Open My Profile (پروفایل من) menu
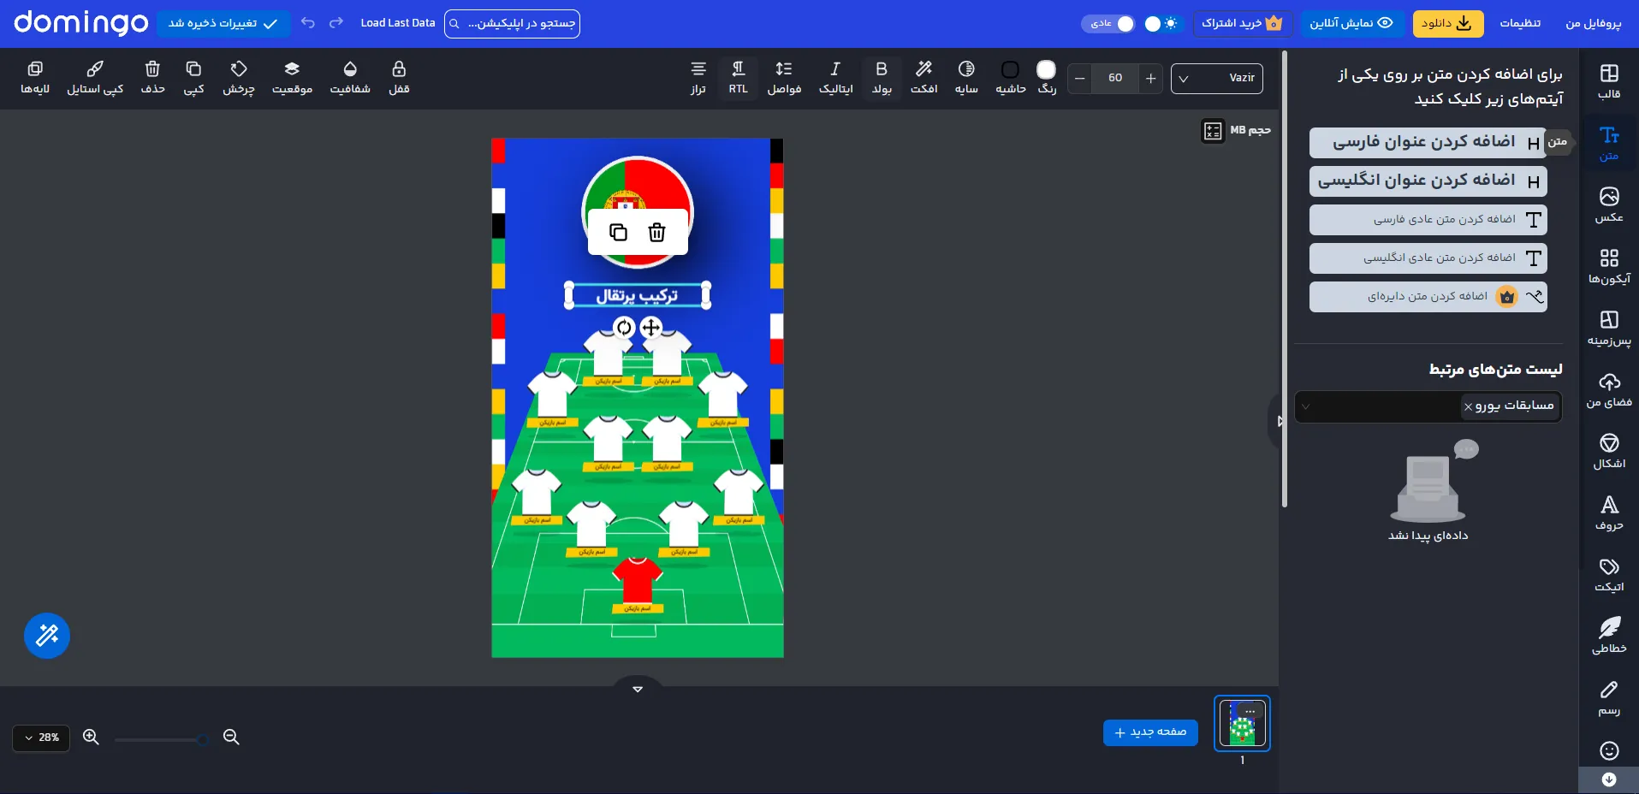The image size is (1639, 794). pyautogui.click(x=1593, y=23)
